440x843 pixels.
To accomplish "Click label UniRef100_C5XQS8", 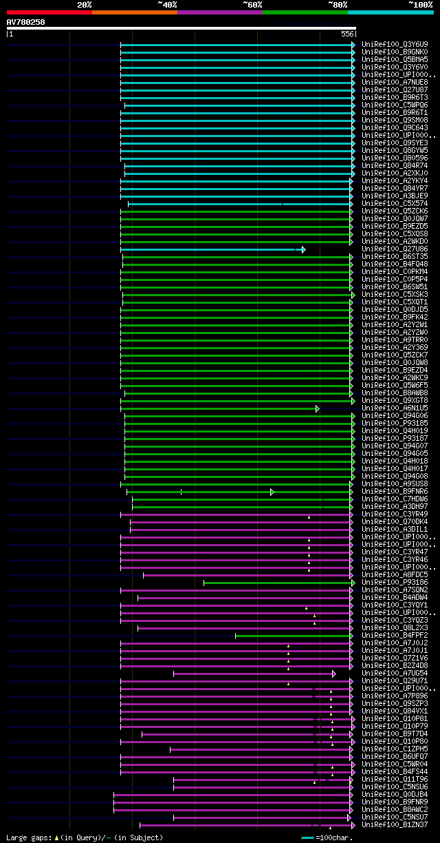I will [395, 233].
